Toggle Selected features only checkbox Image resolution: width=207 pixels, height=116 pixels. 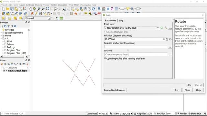coord(105,32)
